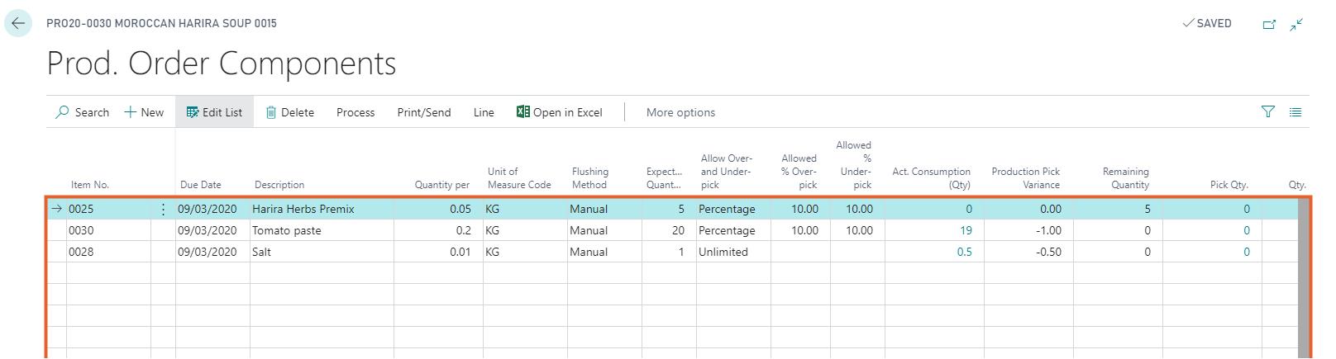
Task: Click the back arrow button
Action: [18, 24]
